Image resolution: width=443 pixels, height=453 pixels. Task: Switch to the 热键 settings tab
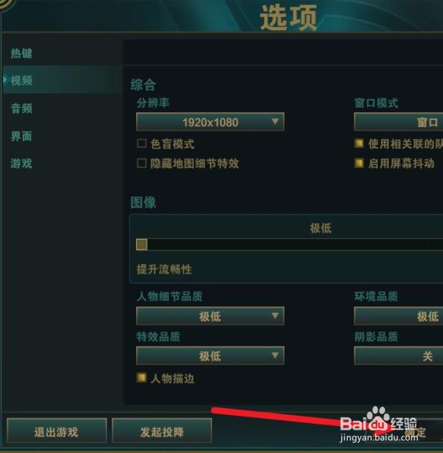click(x=21, y=54)
